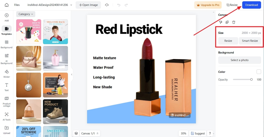Click the Smart Resize button
Image resolution: width=264 pixels, height=137 pixels.
click(250, 41)
